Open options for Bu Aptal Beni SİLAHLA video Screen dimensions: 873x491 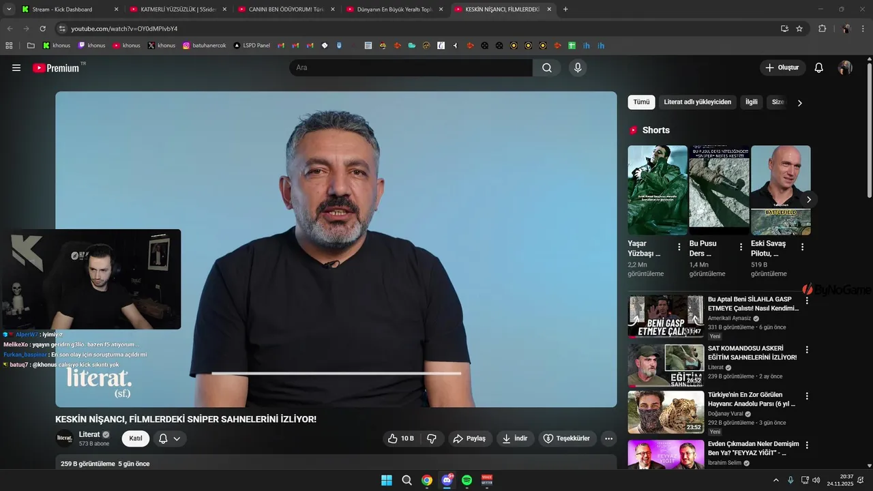pyautogui.click(x=807, y=300)
